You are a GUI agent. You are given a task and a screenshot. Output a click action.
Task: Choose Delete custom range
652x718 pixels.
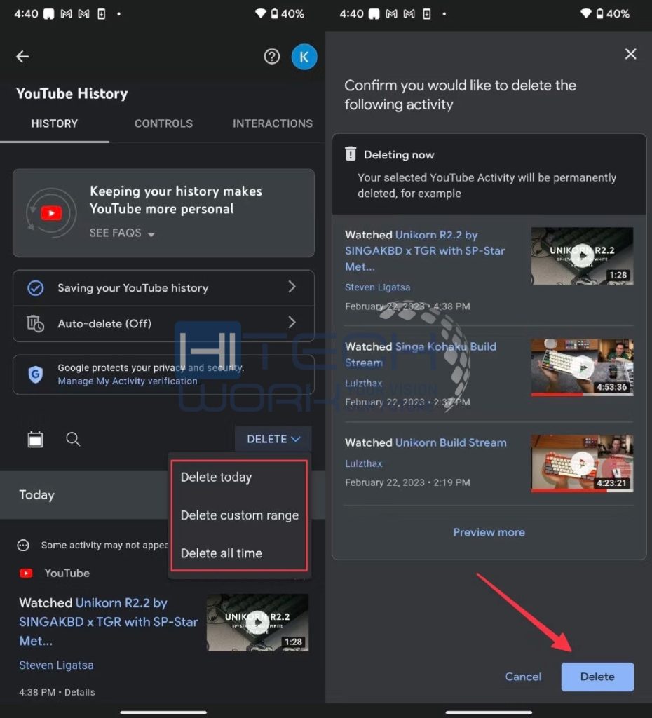pyautogui.click(x=240, y=515)
